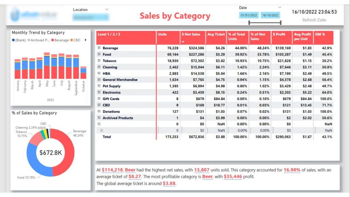This screenshot has height=197, width=350.
Task: Click the Refresh Date label
Action: (314, 20)
